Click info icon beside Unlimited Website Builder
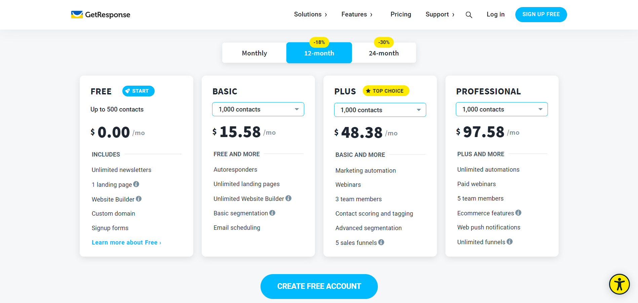 288,198
